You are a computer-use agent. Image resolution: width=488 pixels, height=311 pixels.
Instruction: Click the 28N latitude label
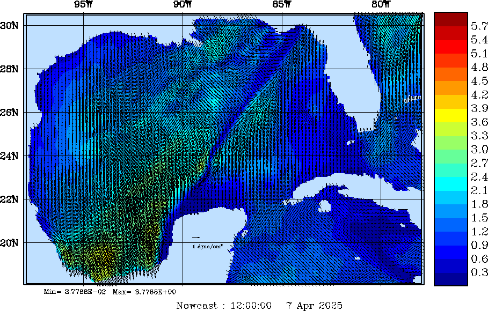pos(9,69)
